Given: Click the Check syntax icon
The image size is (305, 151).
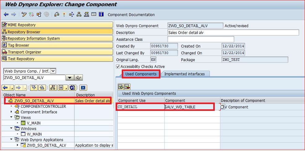Looking at the screenshot, I should 57,15.
